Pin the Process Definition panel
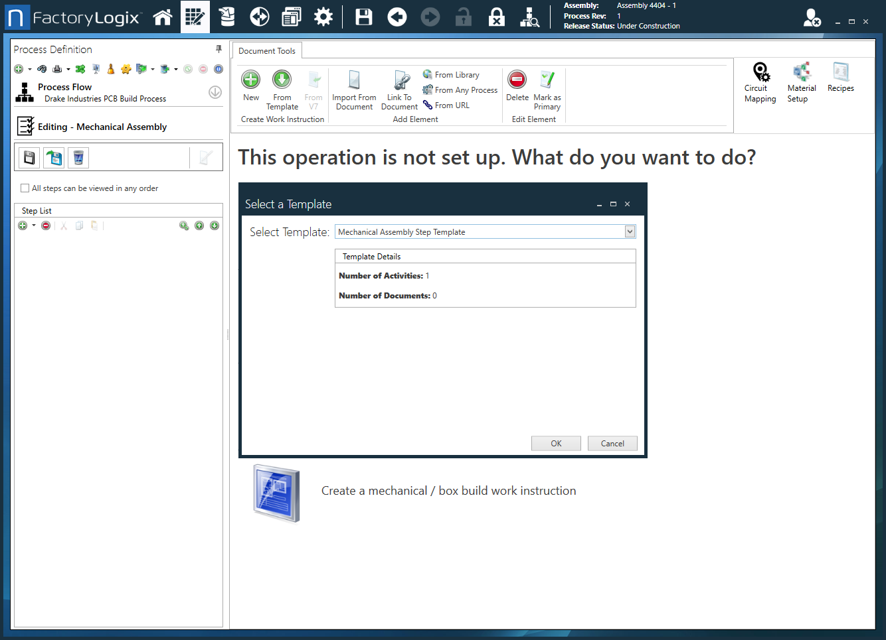 point(218,49)
